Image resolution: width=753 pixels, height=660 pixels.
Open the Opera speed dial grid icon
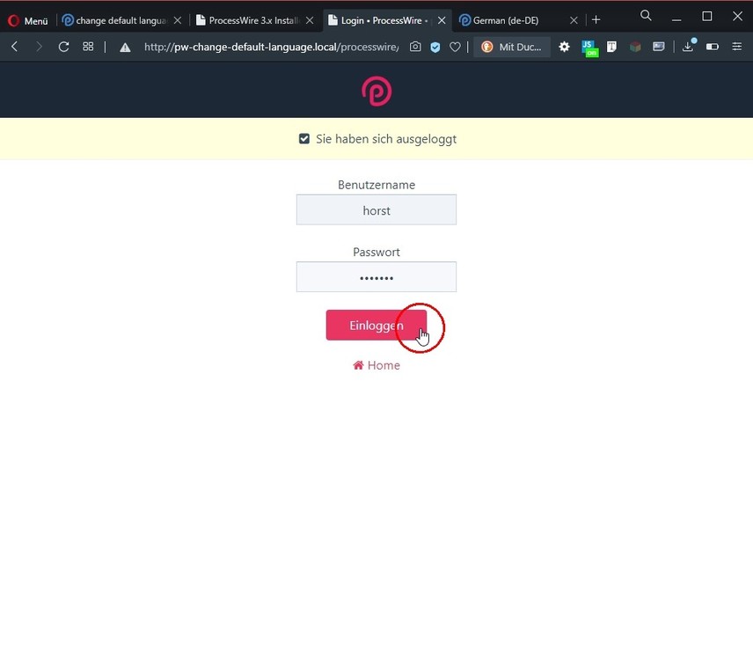[x=88, y=47]
